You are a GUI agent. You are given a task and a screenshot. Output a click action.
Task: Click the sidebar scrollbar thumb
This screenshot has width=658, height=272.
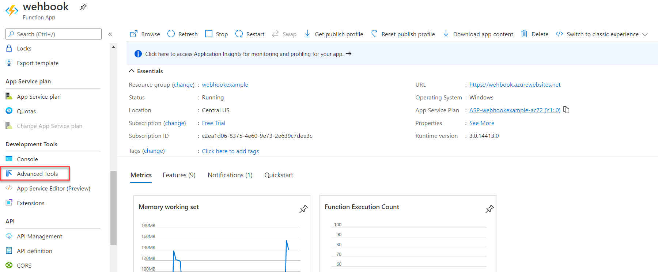pos(113,208)
